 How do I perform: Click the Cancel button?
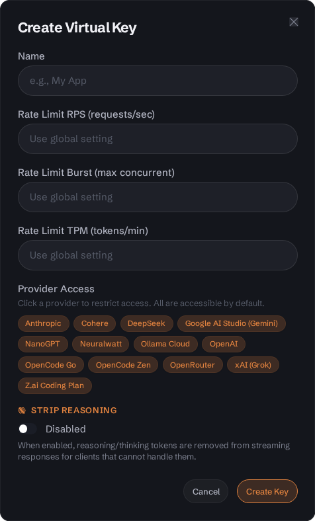206,491
